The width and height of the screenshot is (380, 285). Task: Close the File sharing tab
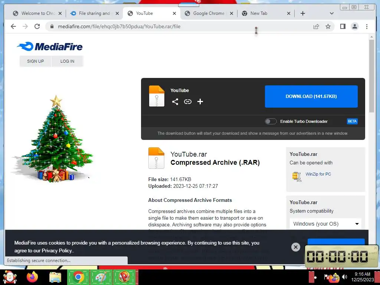pos(117,13)
